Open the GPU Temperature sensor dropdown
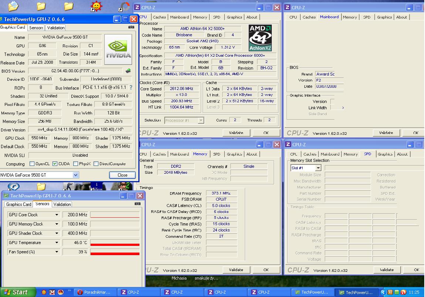 (x=57, y=243)
